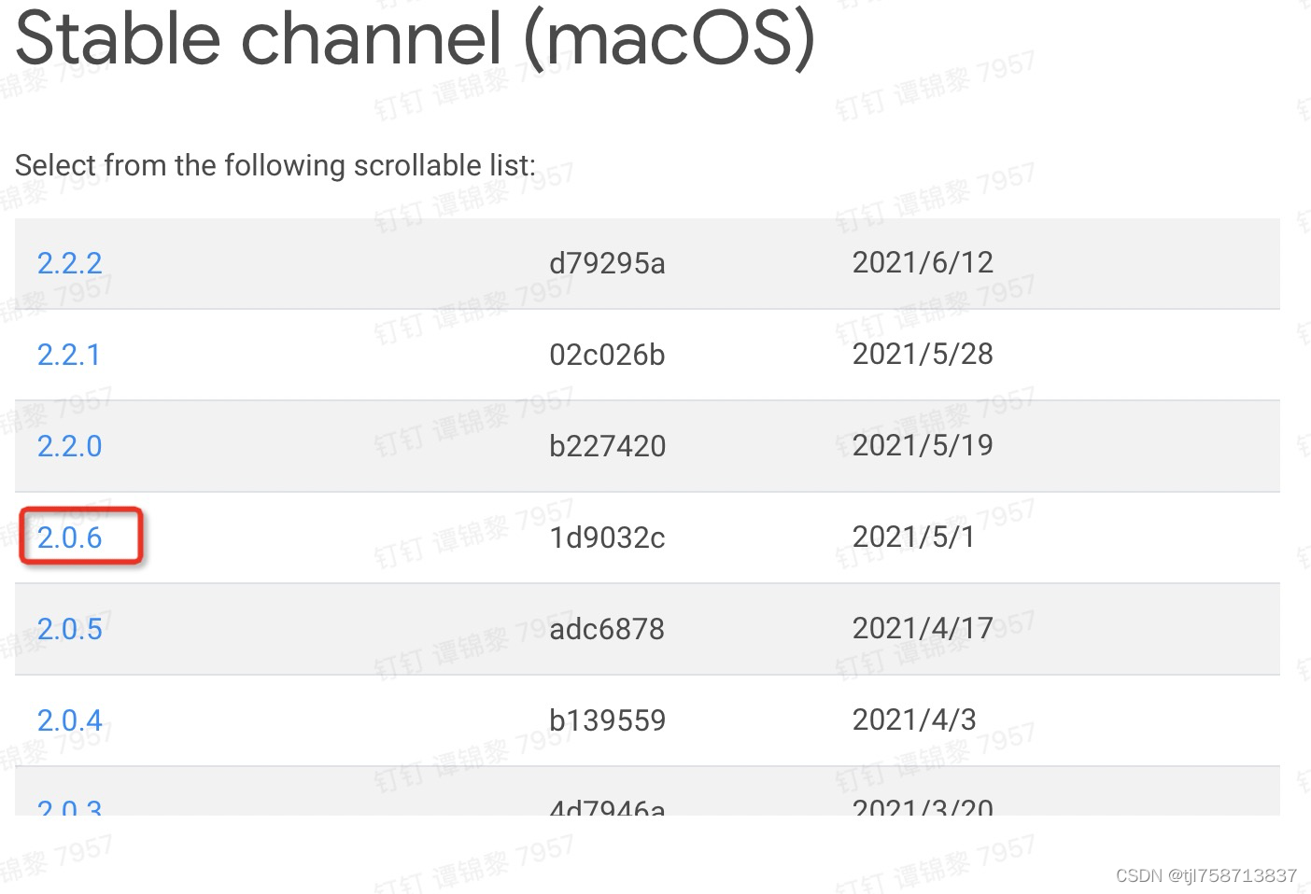Click the 2021/5/19 release date

pyautogui.click(x=923, y=445)
